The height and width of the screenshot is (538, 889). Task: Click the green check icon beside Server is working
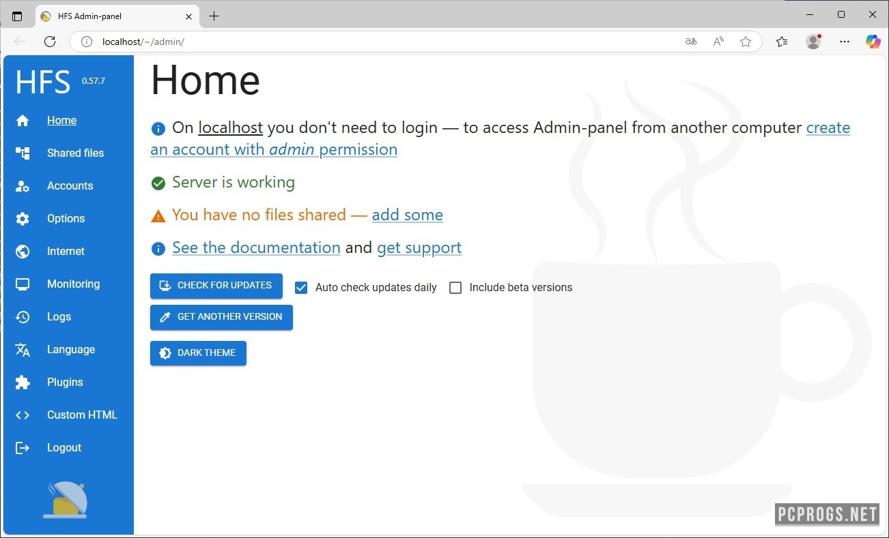(x=158, y=183)
